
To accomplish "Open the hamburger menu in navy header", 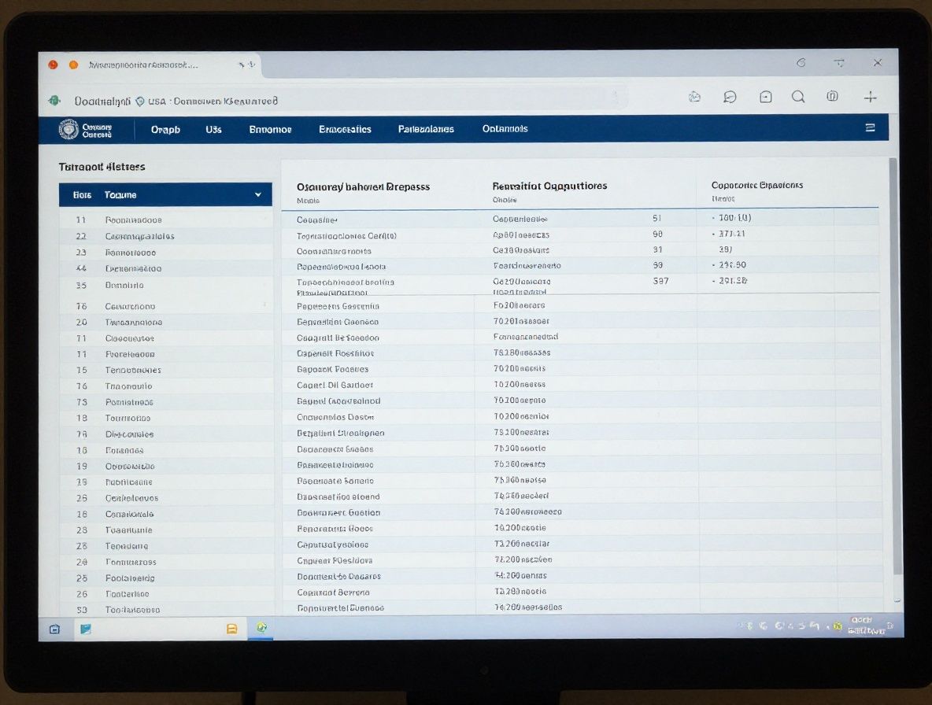I will pyautogui.click(x=870, y=127).
